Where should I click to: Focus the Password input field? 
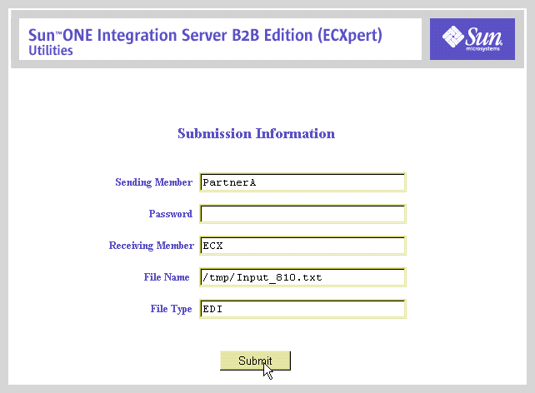[x=303, y=214]
